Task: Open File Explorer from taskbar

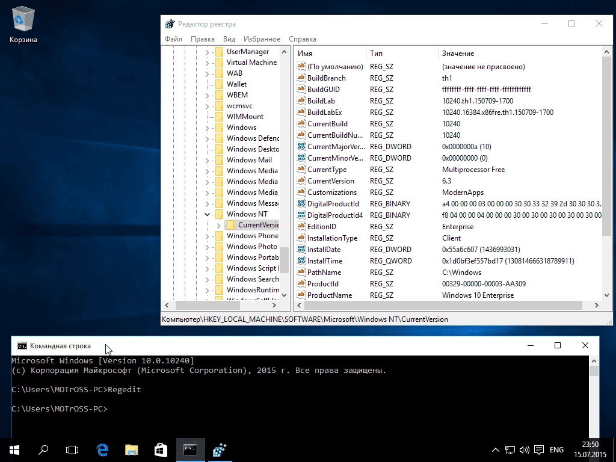Action: tap(131, 450)
